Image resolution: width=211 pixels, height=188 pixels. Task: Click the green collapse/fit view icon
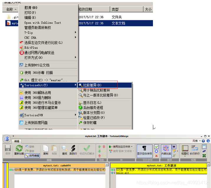click(204, 156)
